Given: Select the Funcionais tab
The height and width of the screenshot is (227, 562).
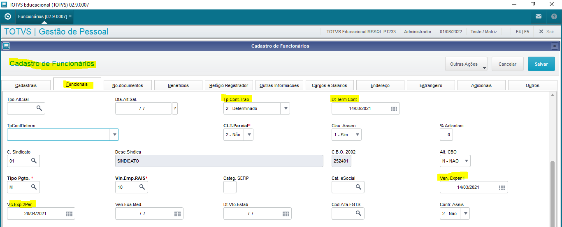Looking at the screenshot, I should [77, 84].
